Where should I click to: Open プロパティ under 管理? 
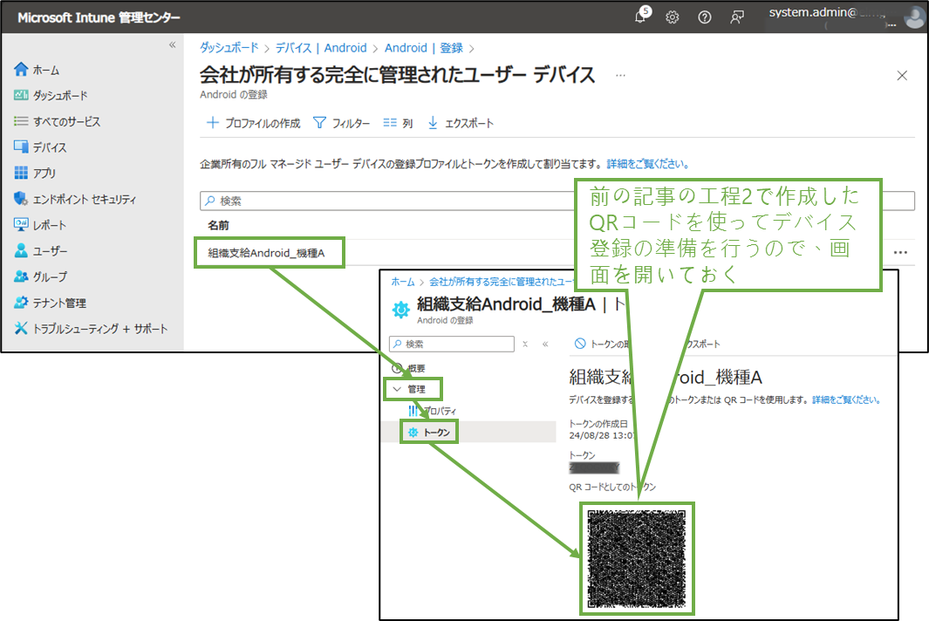(x=433, y=411)
